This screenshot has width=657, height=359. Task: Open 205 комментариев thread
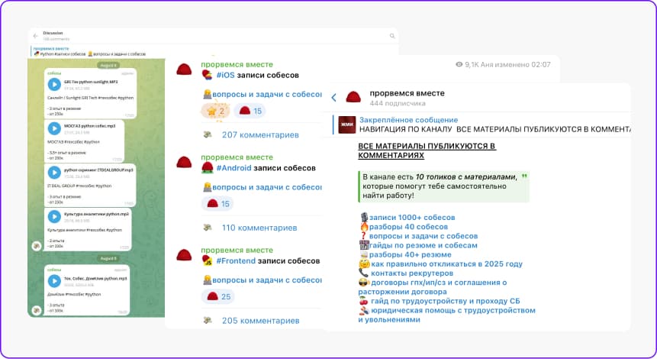click(260, 321)
